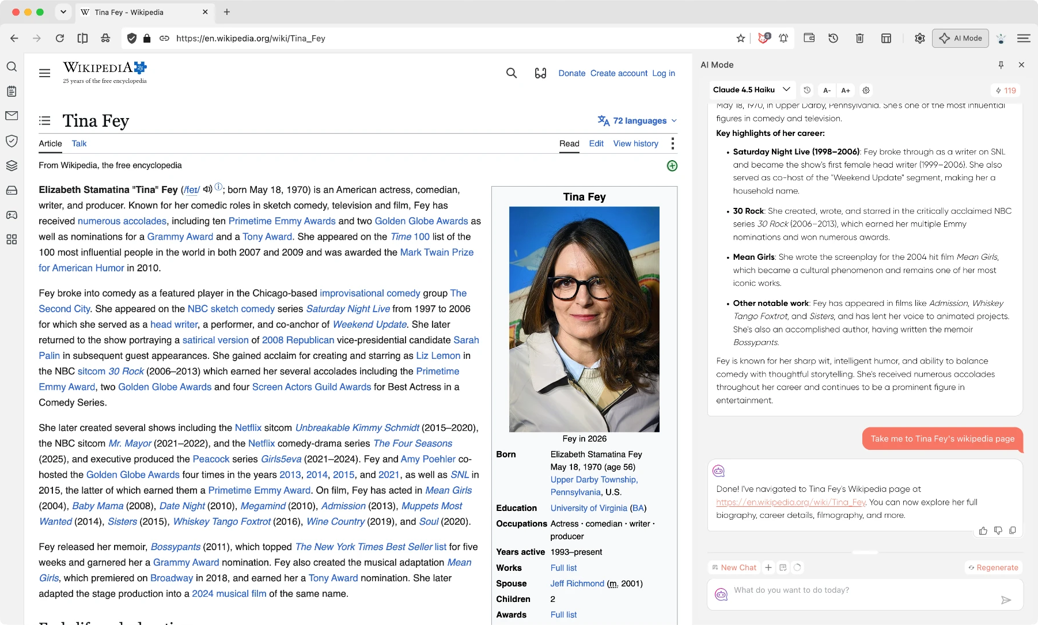Open the browsing history clock icon in toolbar
1038x625 pixels.
pos(833,38)
